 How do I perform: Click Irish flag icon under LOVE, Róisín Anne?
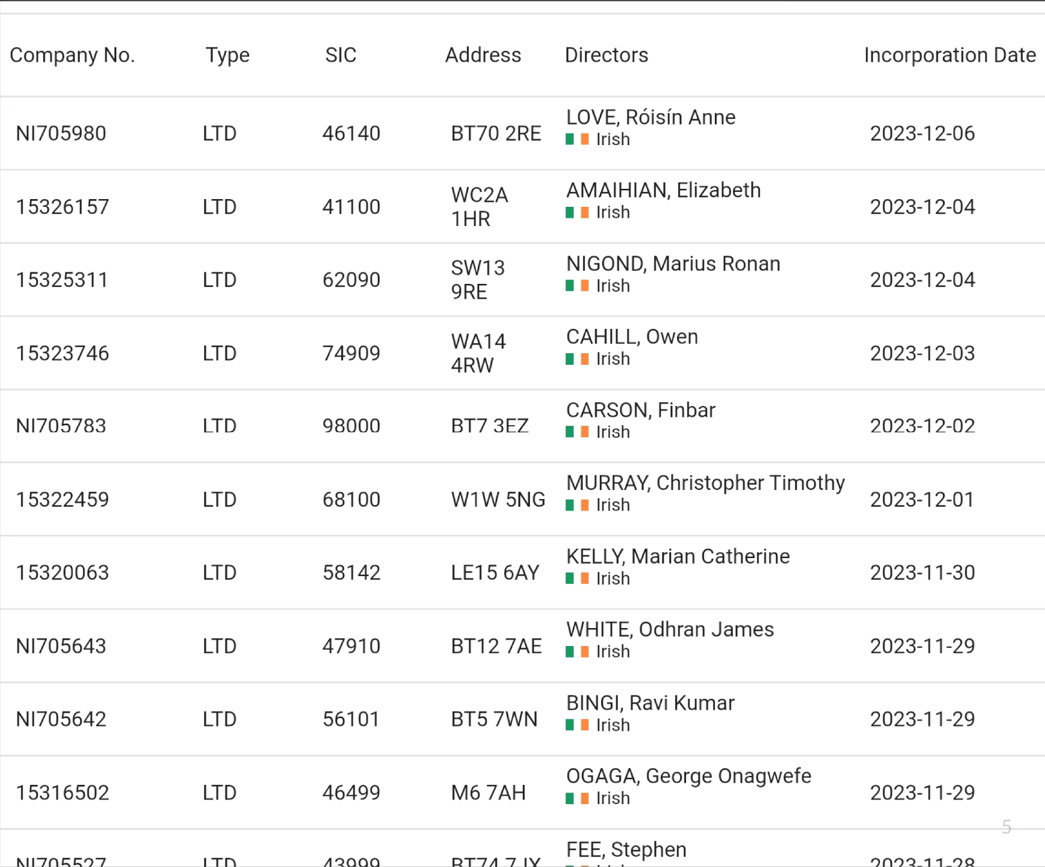pyautogui.click(x=577, y=139)
